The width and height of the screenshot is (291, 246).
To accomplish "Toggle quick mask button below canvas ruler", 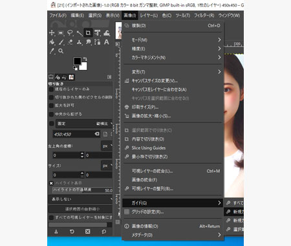I will (118, 221).
